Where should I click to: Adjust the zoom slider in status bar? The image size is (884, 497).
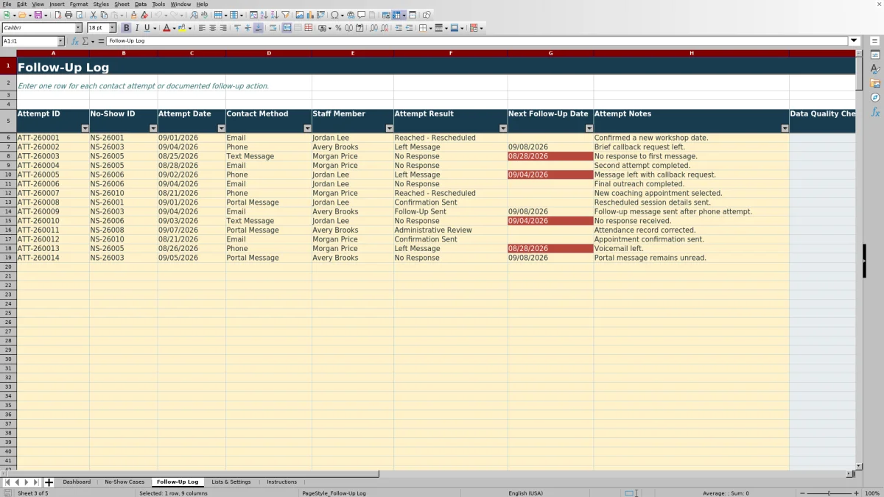click(829, 493)
